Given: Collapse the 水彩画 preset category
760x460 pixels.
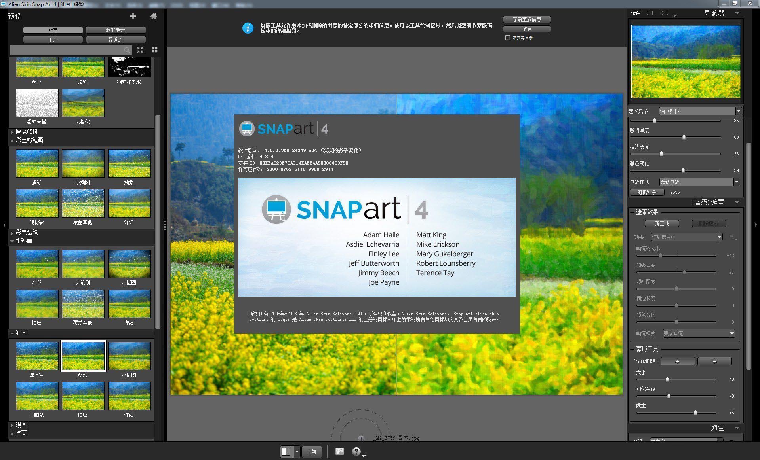Looking at the screenshot, I should tap(12, 240).
